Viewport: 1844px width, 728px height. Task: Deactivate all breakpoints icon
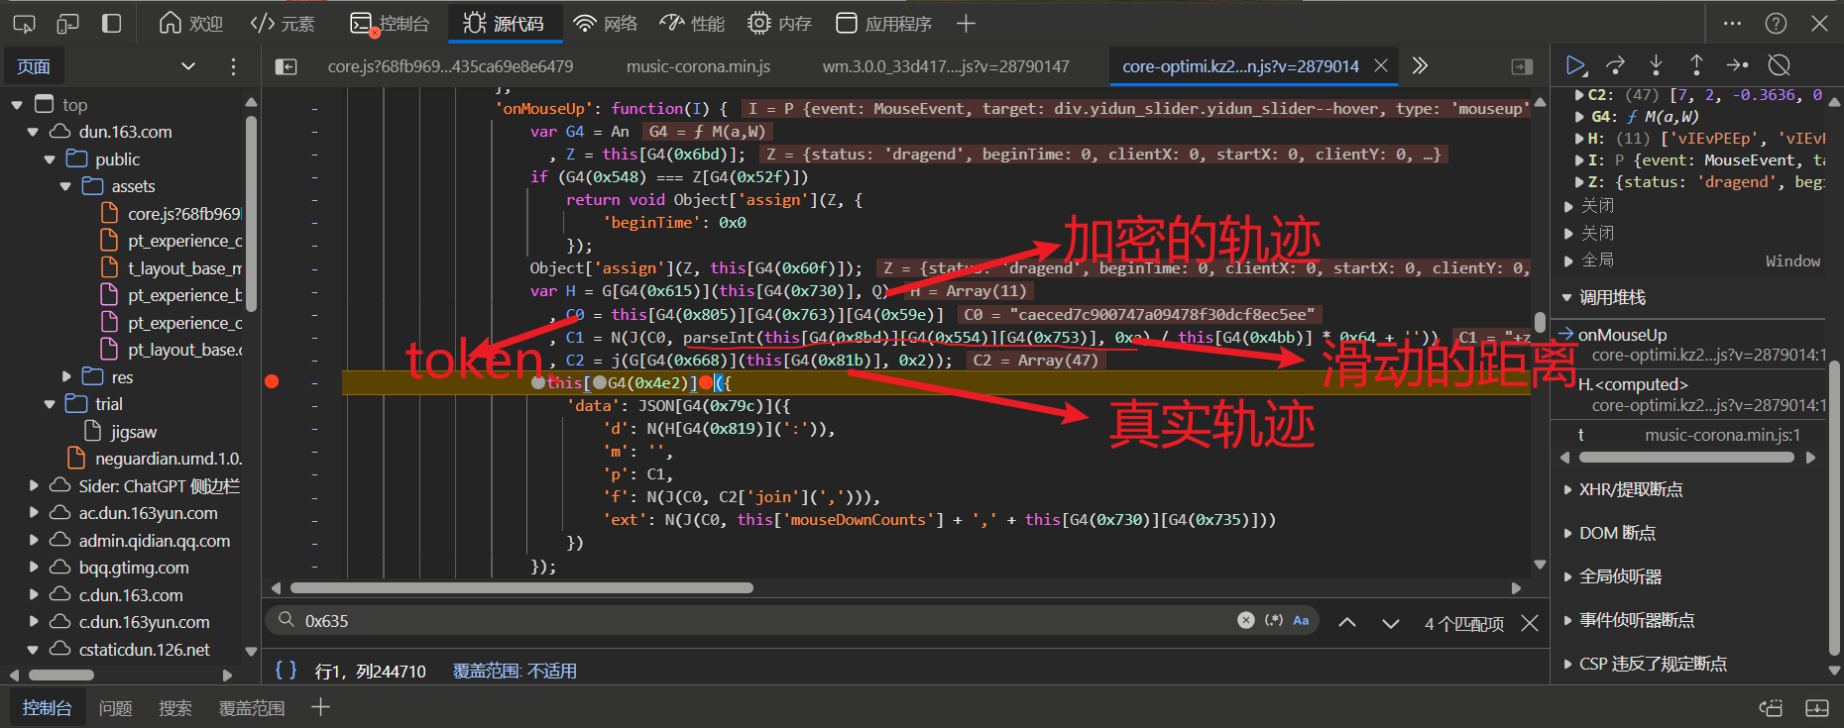[x=1779, y=65]
